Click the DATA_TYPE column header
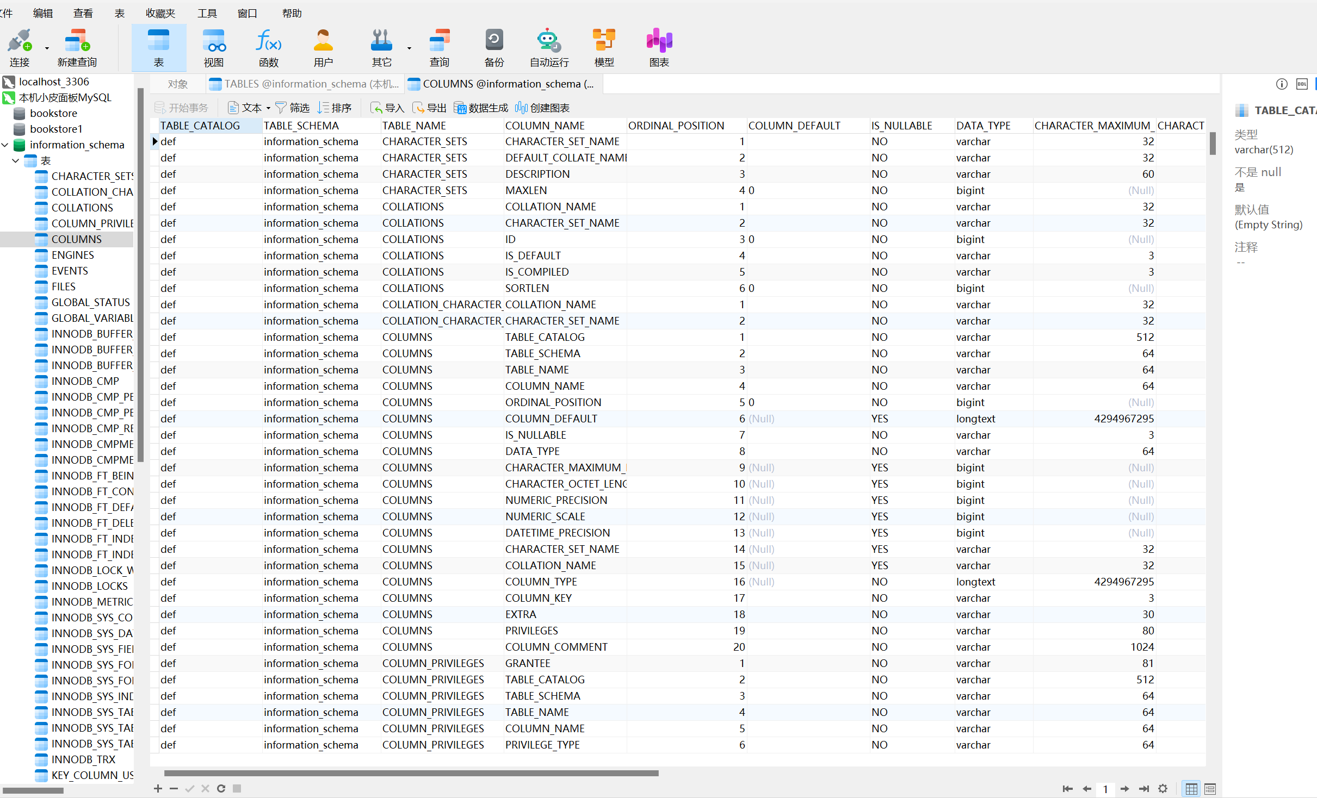Screen dimensions: 1317x798 pos(993,126)
